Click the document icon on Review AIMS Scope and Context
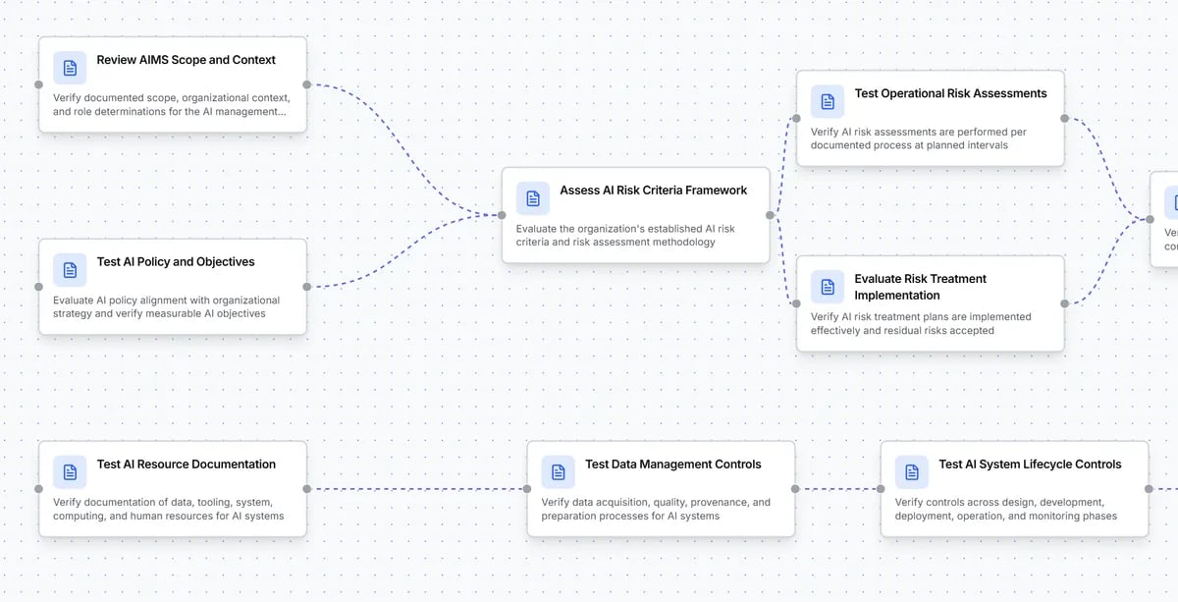This screenshot has height=602, width=1178. click(70, 67)
